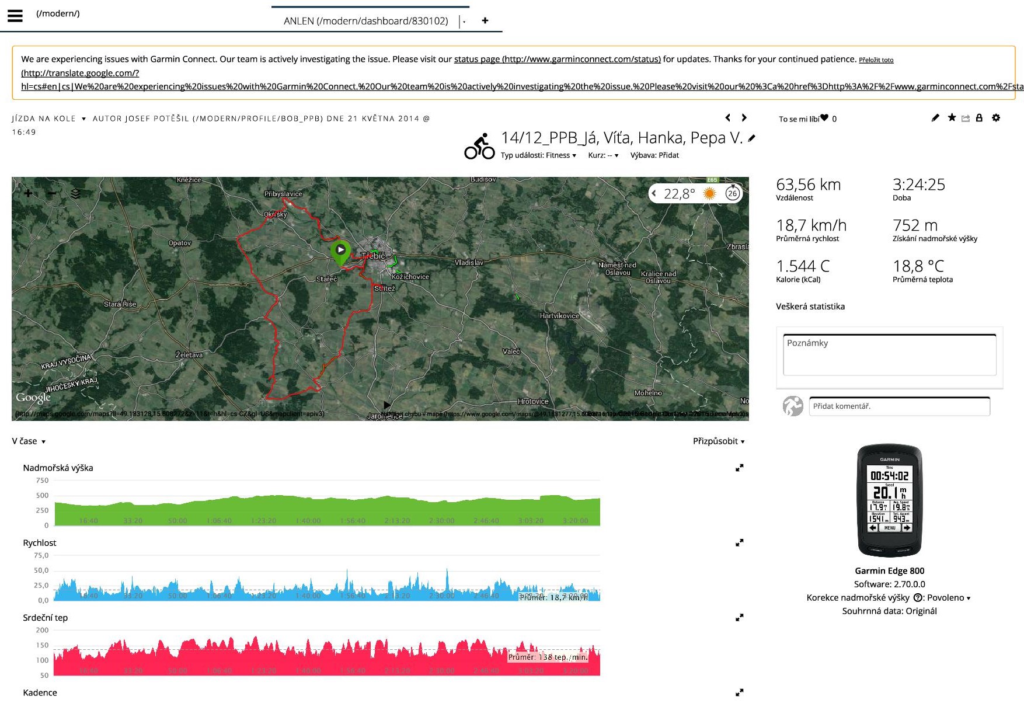
Task: Toggle activity privacy lock
Action: tap(979, 118)
